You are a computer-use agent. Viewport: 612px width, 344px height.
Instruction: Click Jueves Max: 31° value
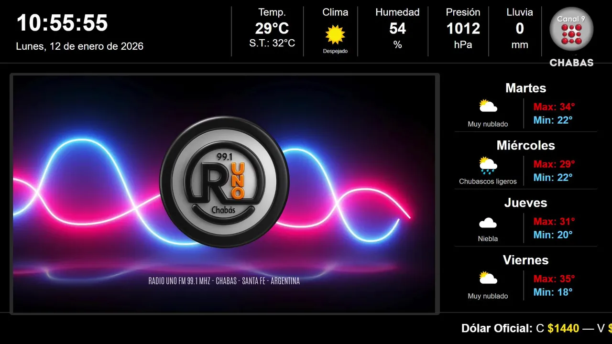(x=554, y=221)
